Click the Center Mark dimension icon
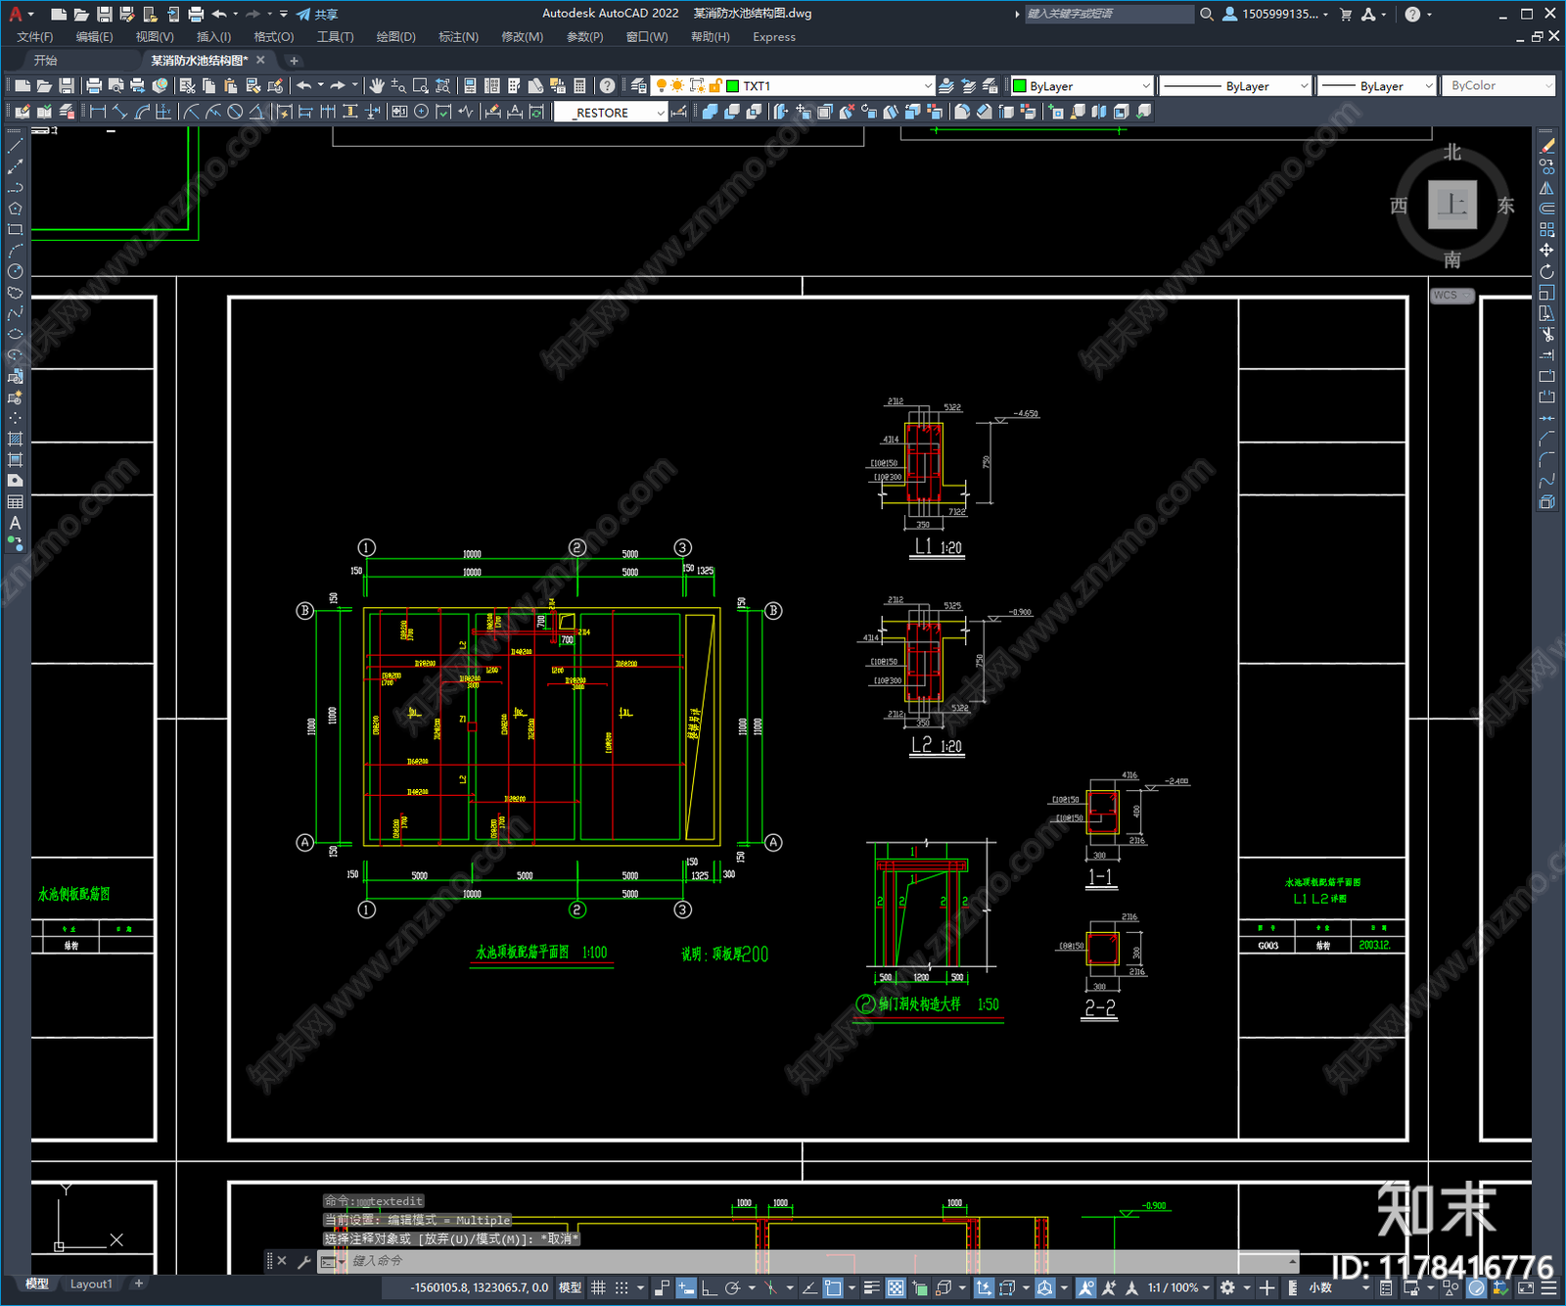 (422, 112)
